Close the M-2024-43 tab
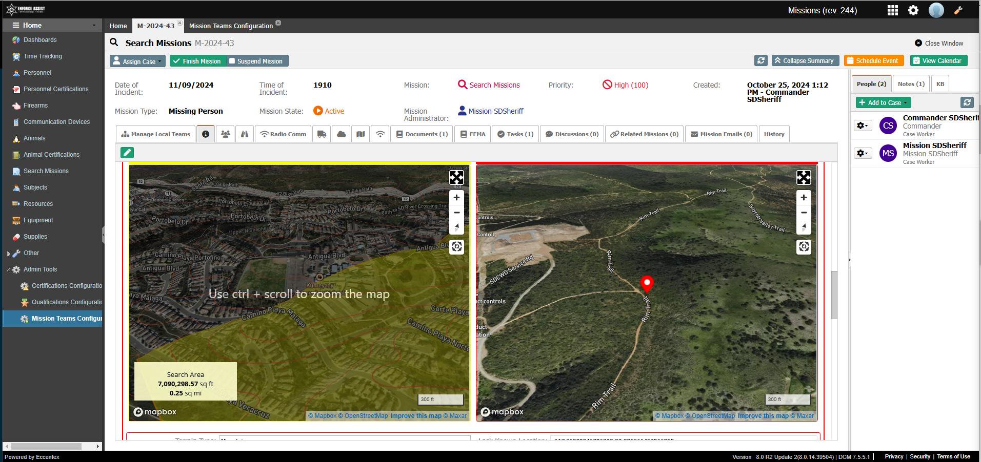Screen dimensions: 981x462 pos(180,23)
